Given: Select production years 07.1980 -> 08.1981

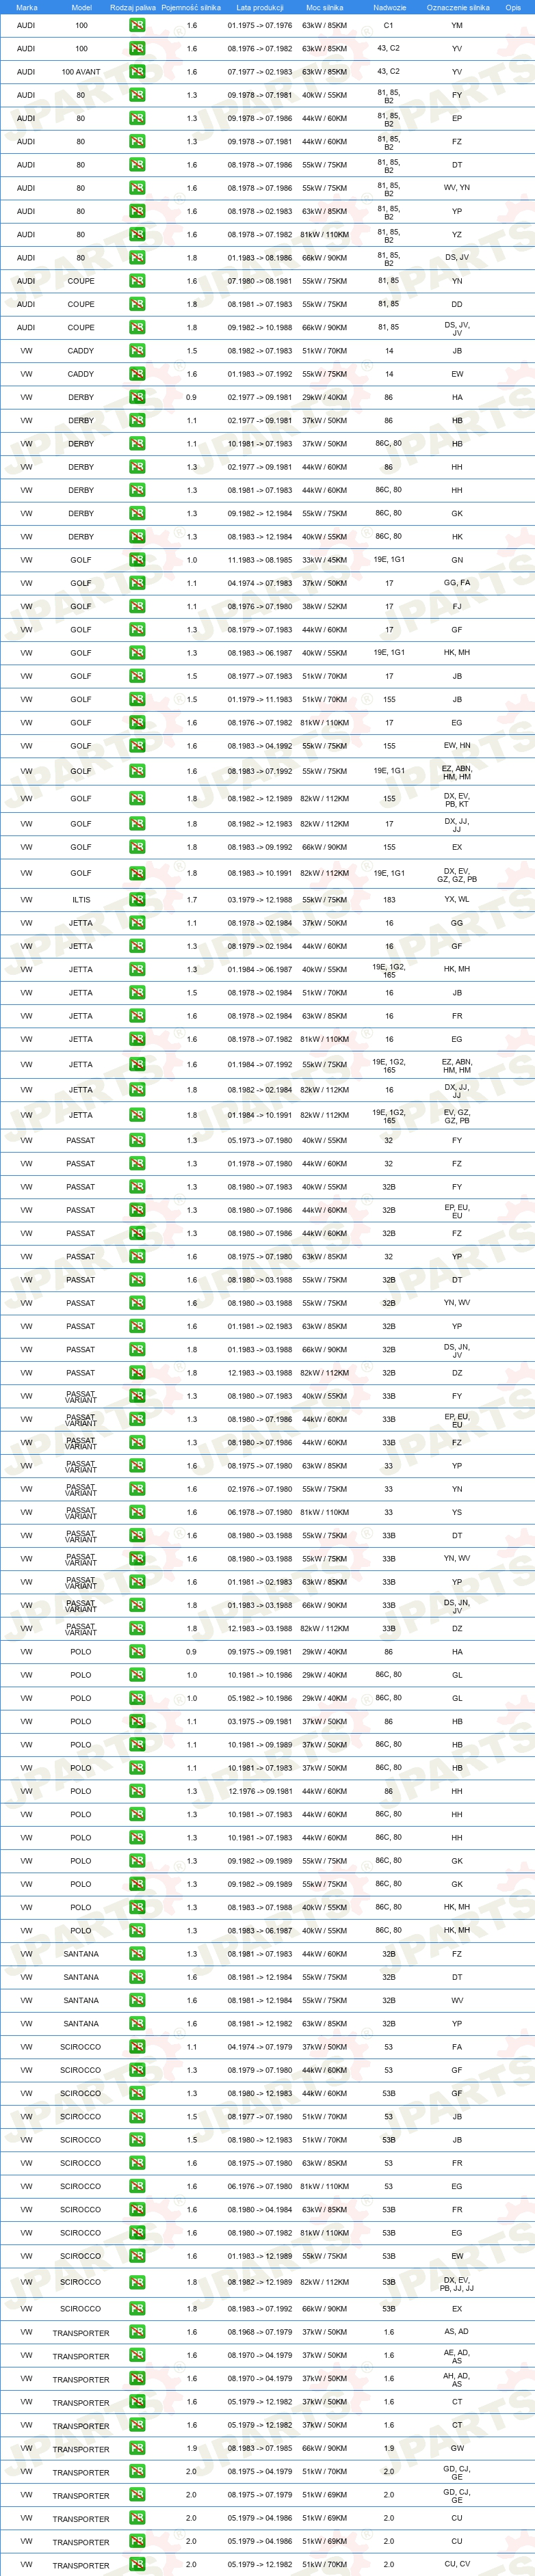Looking at the screenshot, I should pos(260,281).
